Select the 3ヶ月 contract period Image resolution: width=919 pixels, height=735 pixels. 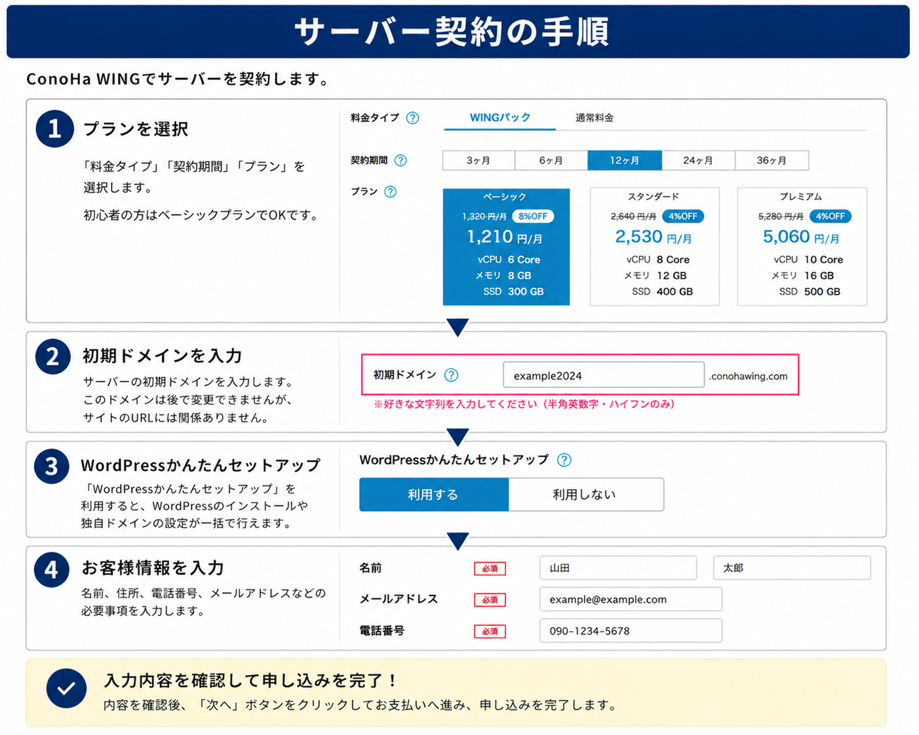tap(479, 160)
